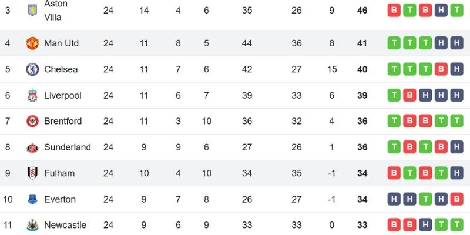Click the Everton club crest
This screenshot has width=470, height=235.
(32, 199)
